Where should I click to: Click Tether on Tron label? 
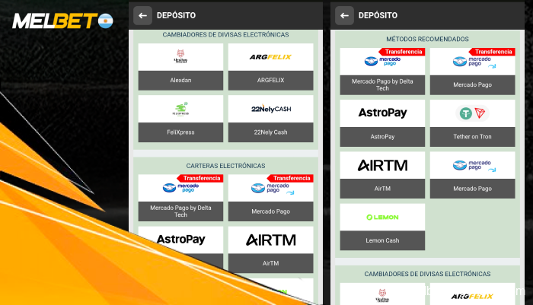click(x=473, y=137)
